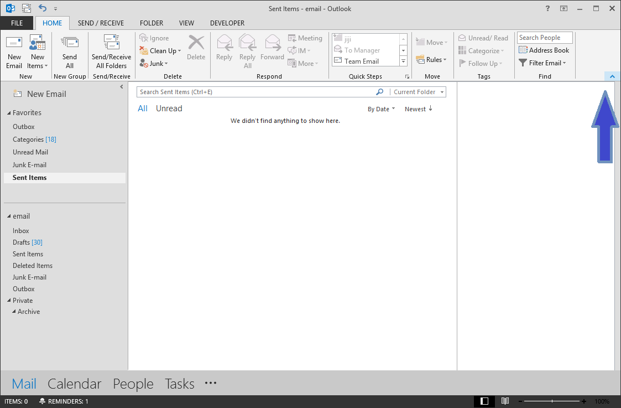Show All messages filter

click(143, 109)
